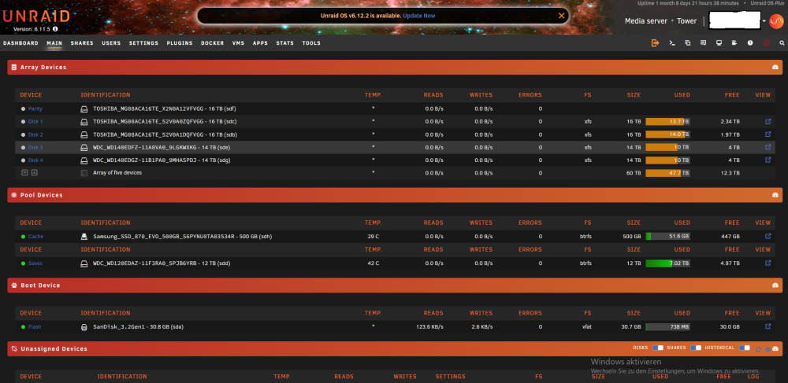Click the "Array of five devices" text
Viewport: 788px width, 383px height.
tap(117, 172)
